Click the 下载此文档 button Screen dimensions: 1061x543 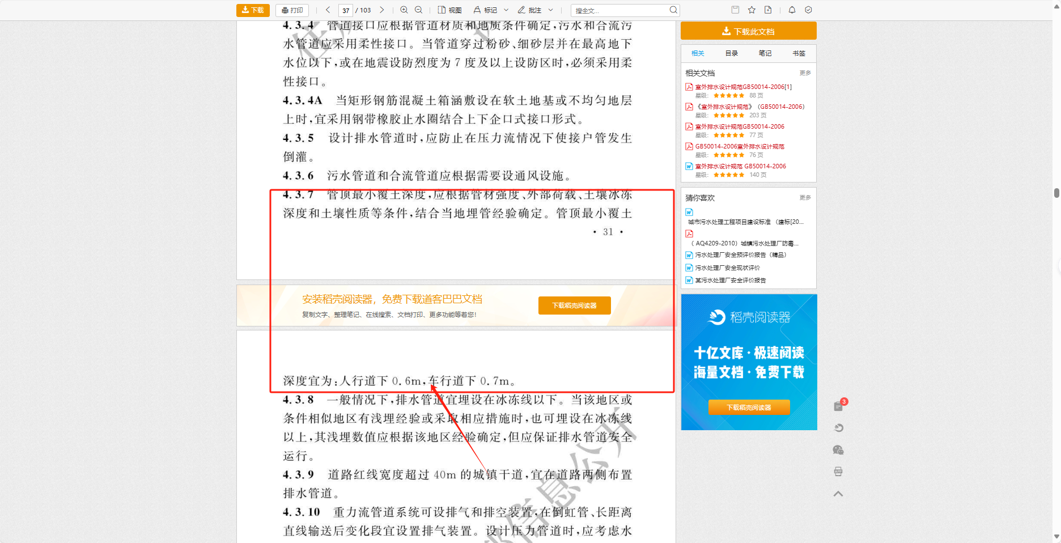(749, 31)
